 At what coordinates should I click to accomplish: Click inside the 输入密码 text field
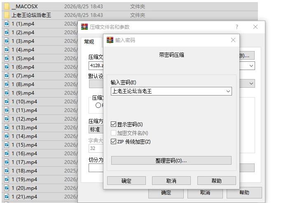(168, 91)
